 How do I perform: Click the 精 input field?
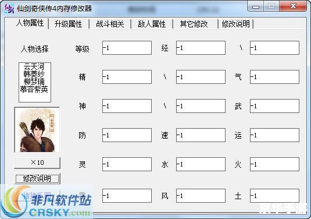point(127,77)
